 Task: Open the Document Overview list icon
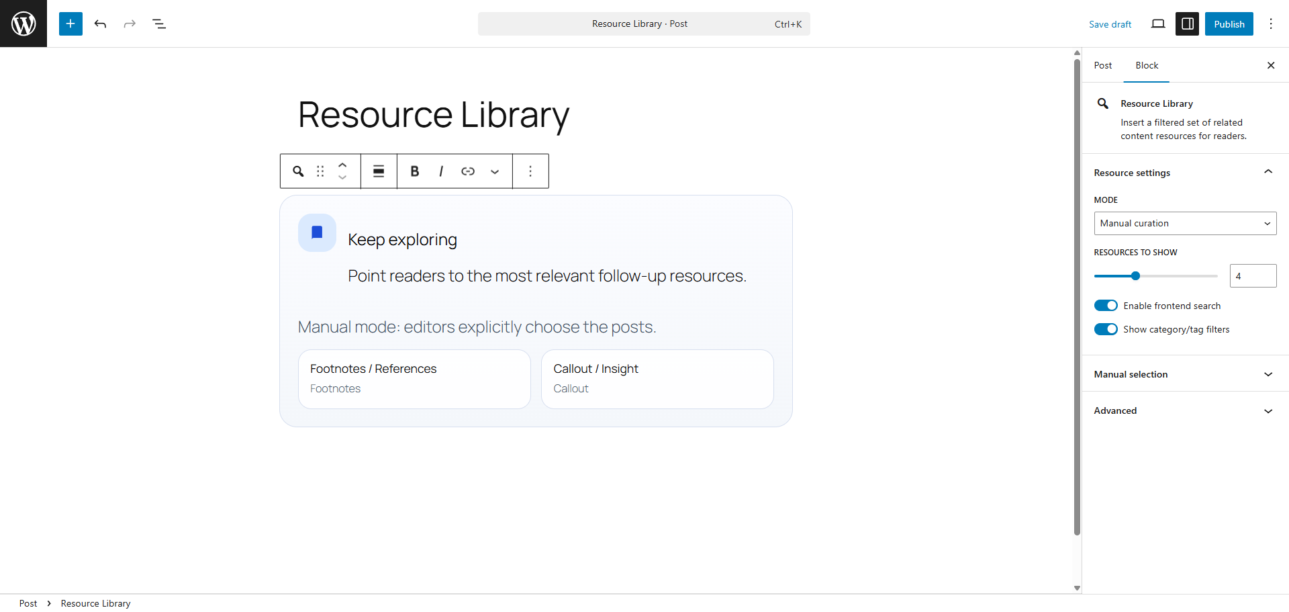[159, 24]
